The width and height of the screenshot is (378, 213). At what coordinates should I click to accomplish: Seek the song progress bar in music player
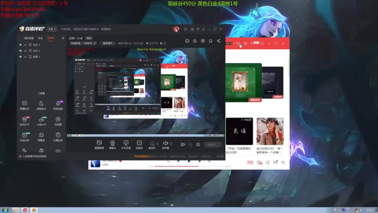[x=189, y=166]
